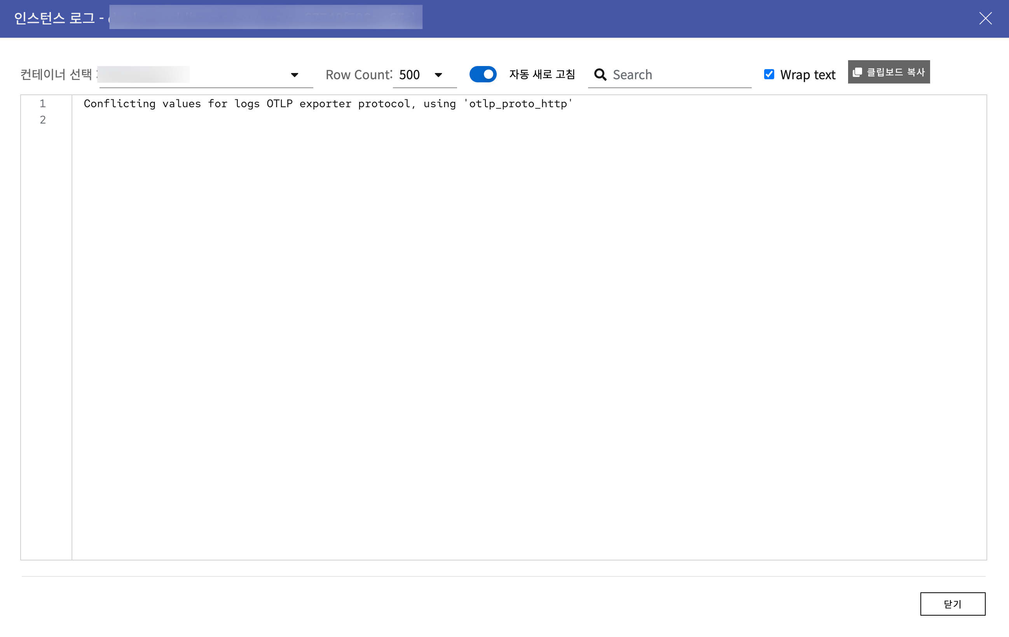This screenshot has height=637, width=1009.
Task: Close the instance log dialog with X
Action: [985, 18]
